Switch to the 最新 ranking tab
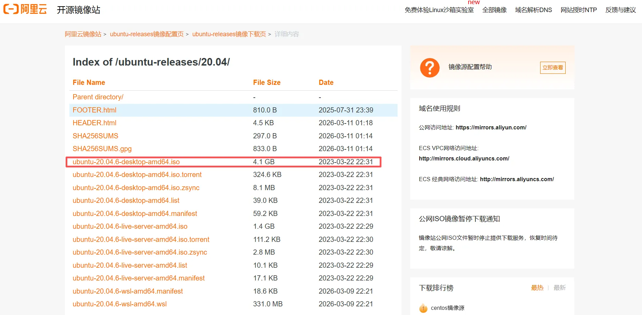642x315 pixels. click(559, 288)
